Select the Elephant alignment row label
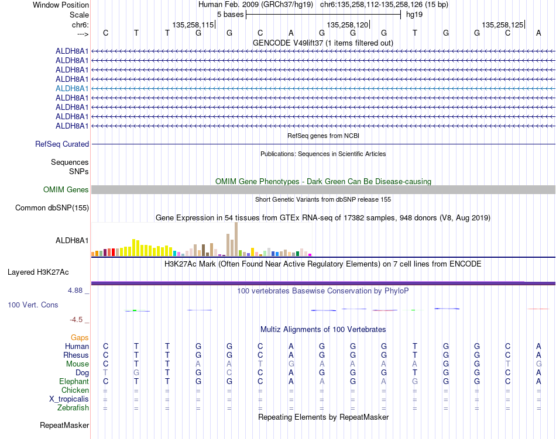 coord(74,382)
